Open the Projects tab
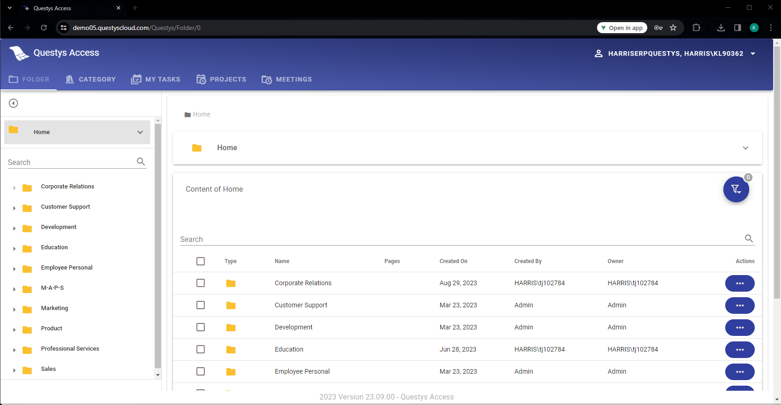The height and width of the screenshot is (405, 781). point(221,79)
